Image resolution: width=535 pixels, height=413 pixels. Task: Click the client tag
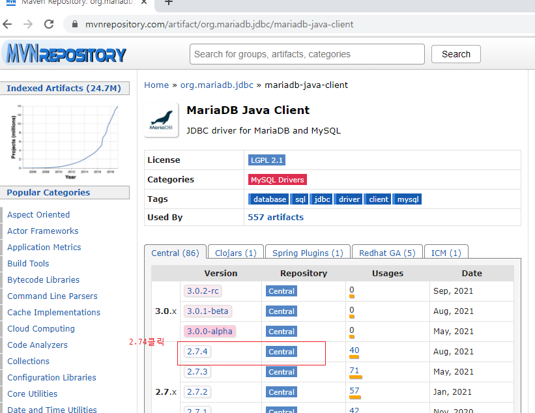[377, 199]
